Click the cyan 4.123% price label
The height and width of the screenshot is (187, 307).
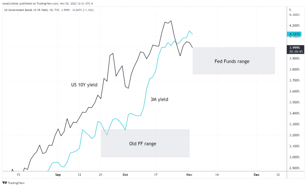pyautogui.click(x=295, y=34)
